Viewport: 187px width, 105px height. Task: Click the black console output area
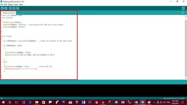coord(93,91)
